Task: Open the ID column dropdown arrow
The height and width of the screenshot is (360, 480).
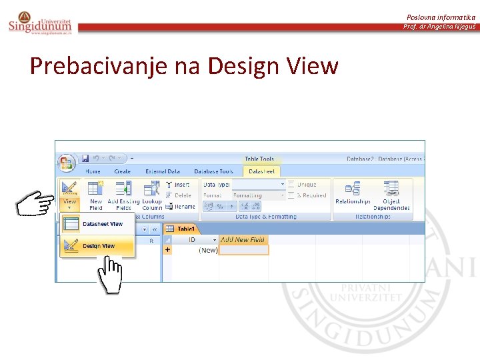Action: click(215, 240)
